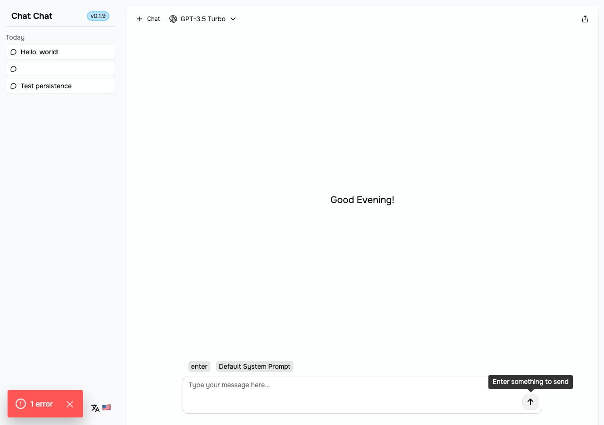This screenshot has width=604, height=425.
Task: Click the share icon at top right
Action: [585, 19]
